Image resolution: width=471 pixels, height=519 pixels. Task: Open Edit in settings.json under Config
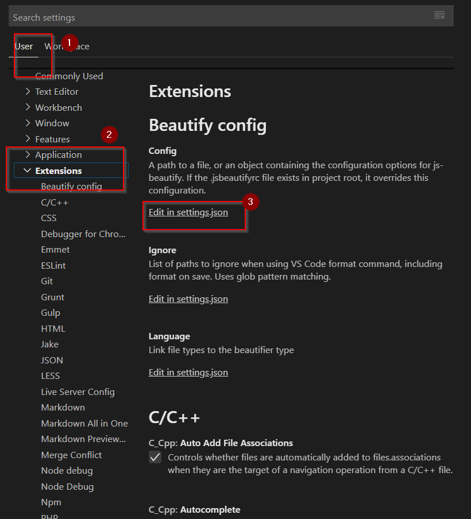188,212
